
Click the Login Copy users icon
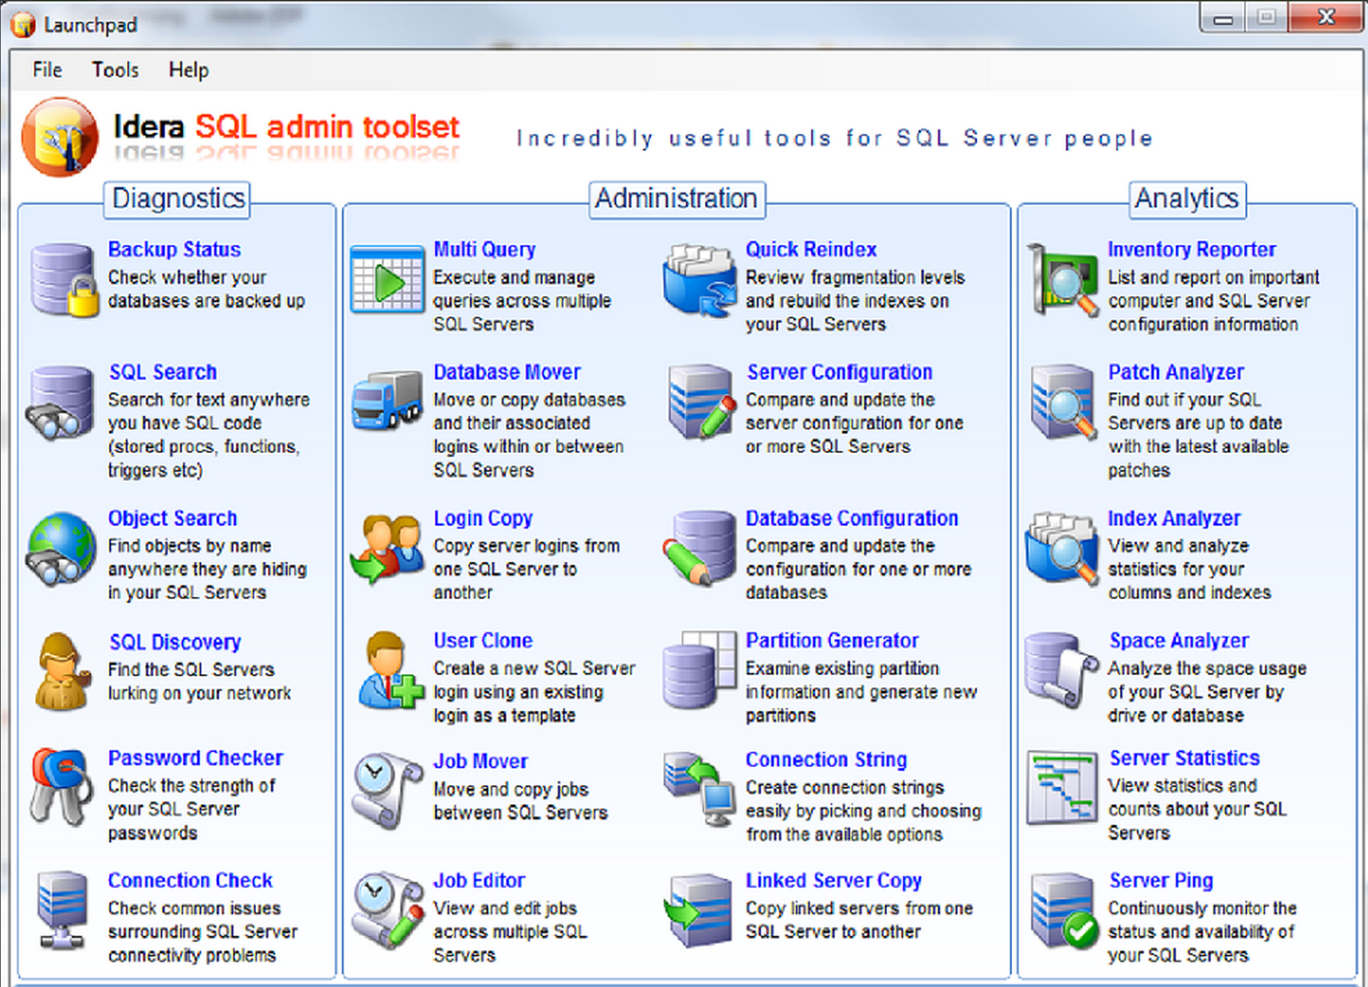(x=387, y=548)
